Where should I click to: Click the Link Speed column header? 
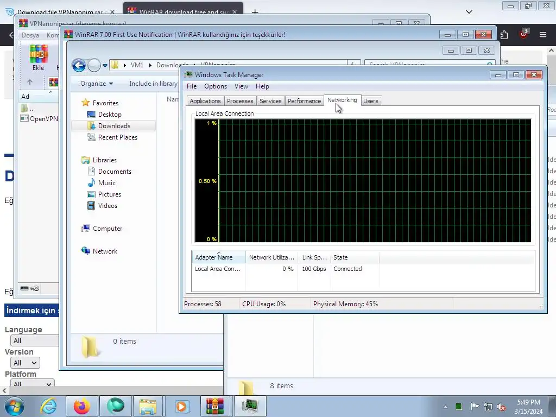tap(314, 257)
